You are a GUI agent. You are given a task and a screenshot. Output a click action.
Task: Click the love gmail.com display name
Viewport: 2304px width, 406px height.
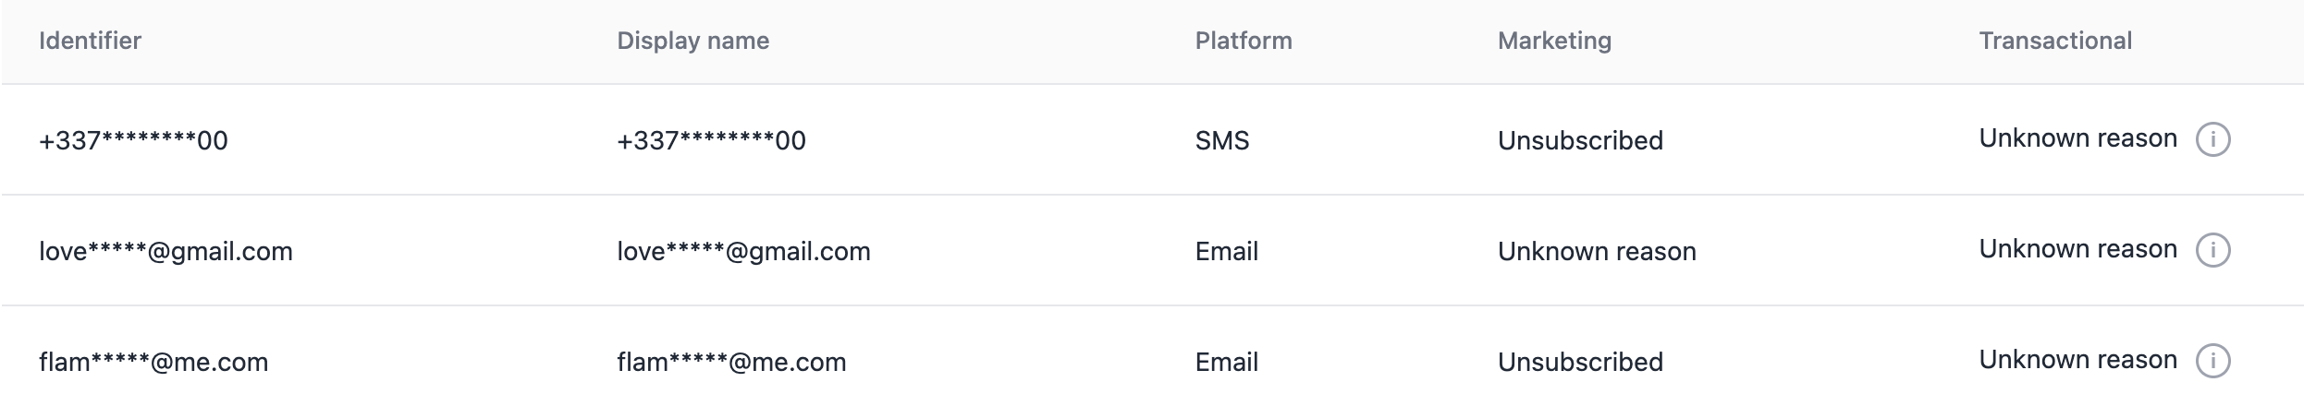[743, 251]
